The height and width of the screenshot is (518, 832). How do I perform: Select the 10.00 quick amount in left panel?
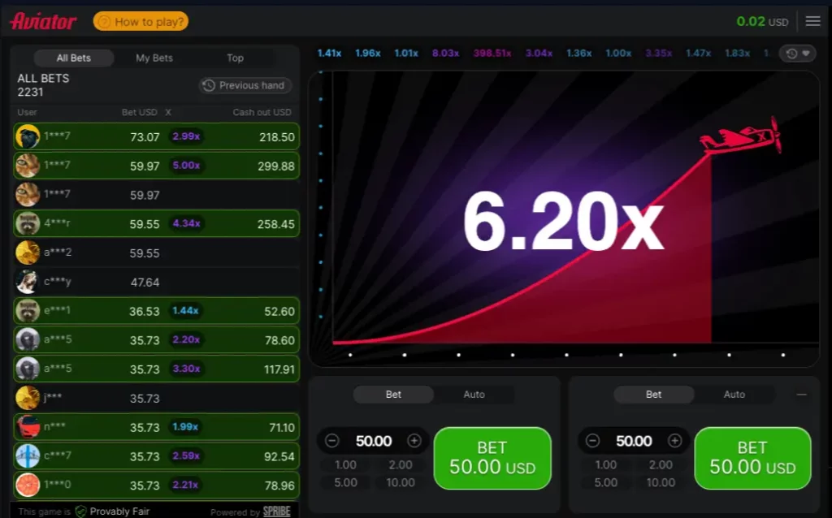[x=400, y=482]
